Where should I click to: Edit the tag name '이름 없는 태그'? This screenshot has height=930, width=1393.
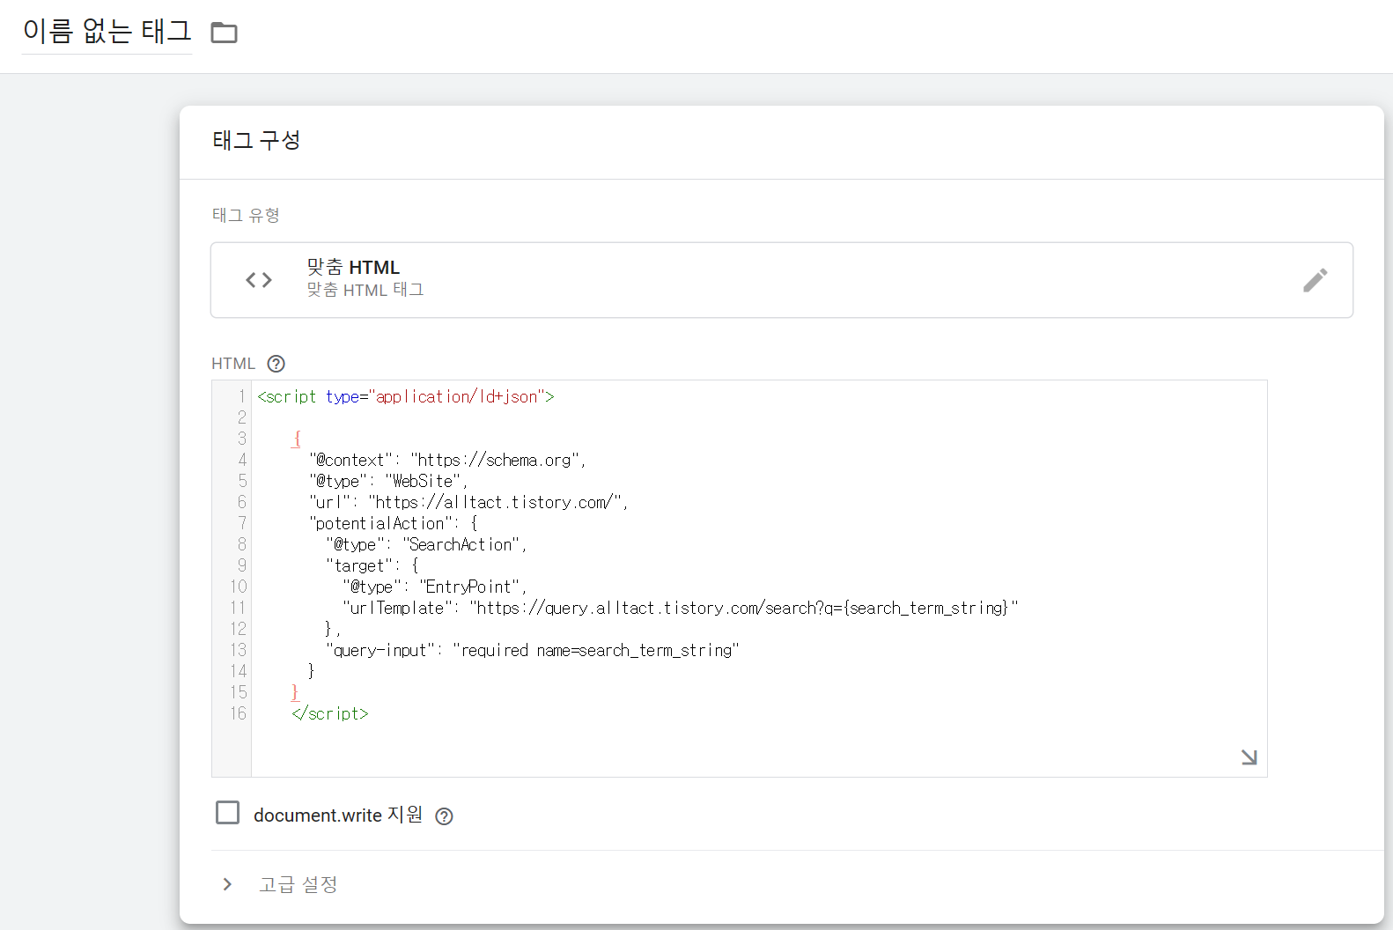[107, 31]
